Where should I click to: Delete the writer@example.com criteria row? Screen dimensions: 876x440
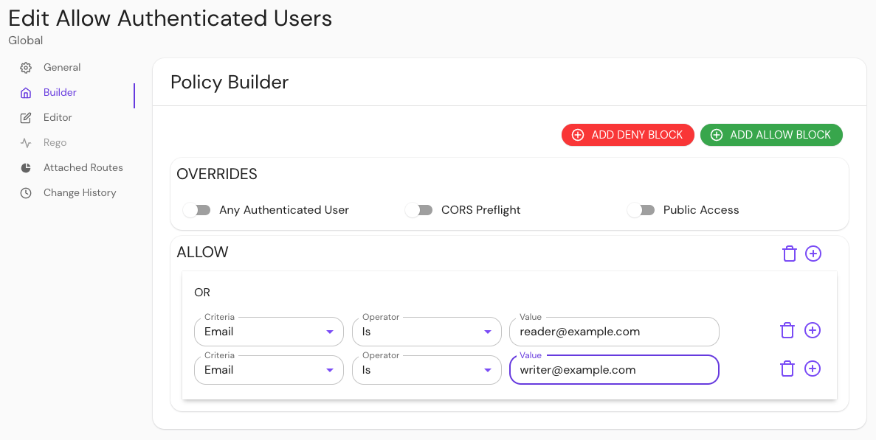click(x=787, y=369)
